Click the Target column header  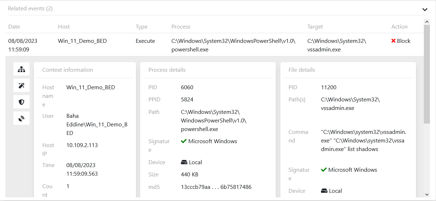coord(315,27)
